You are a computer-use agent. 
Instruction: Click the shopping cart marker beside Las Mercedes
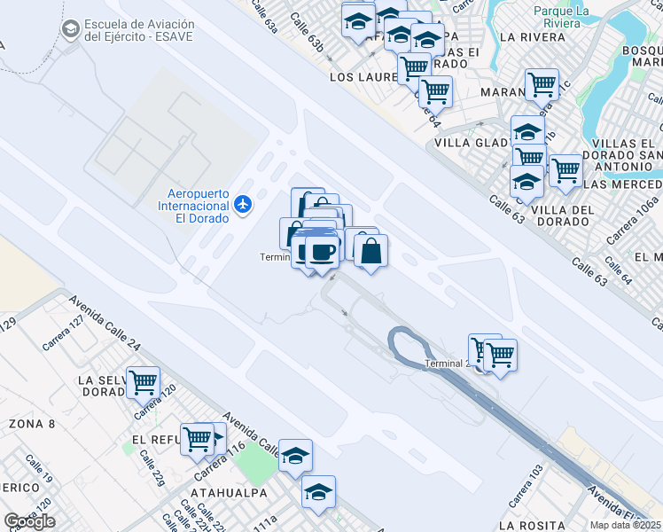click(566, 171)
